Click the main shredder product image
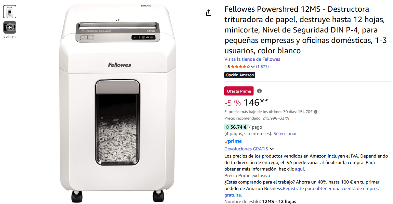Image resolution: width=393 pixels, height=204 pixels. pyautogui.click(x=118, y=102)
